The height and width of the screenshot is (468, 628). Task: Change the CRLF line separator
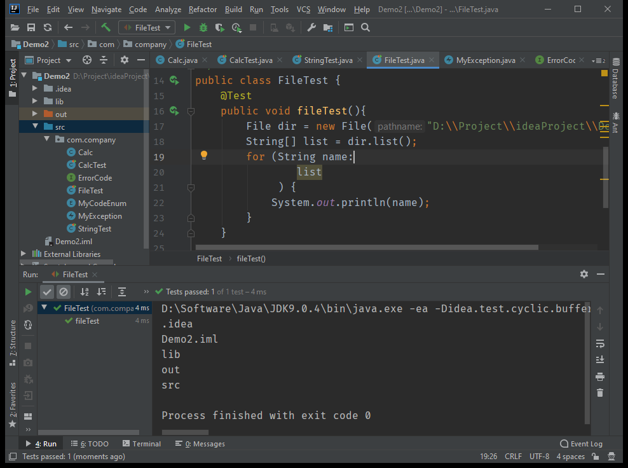(x=513, y=457)
